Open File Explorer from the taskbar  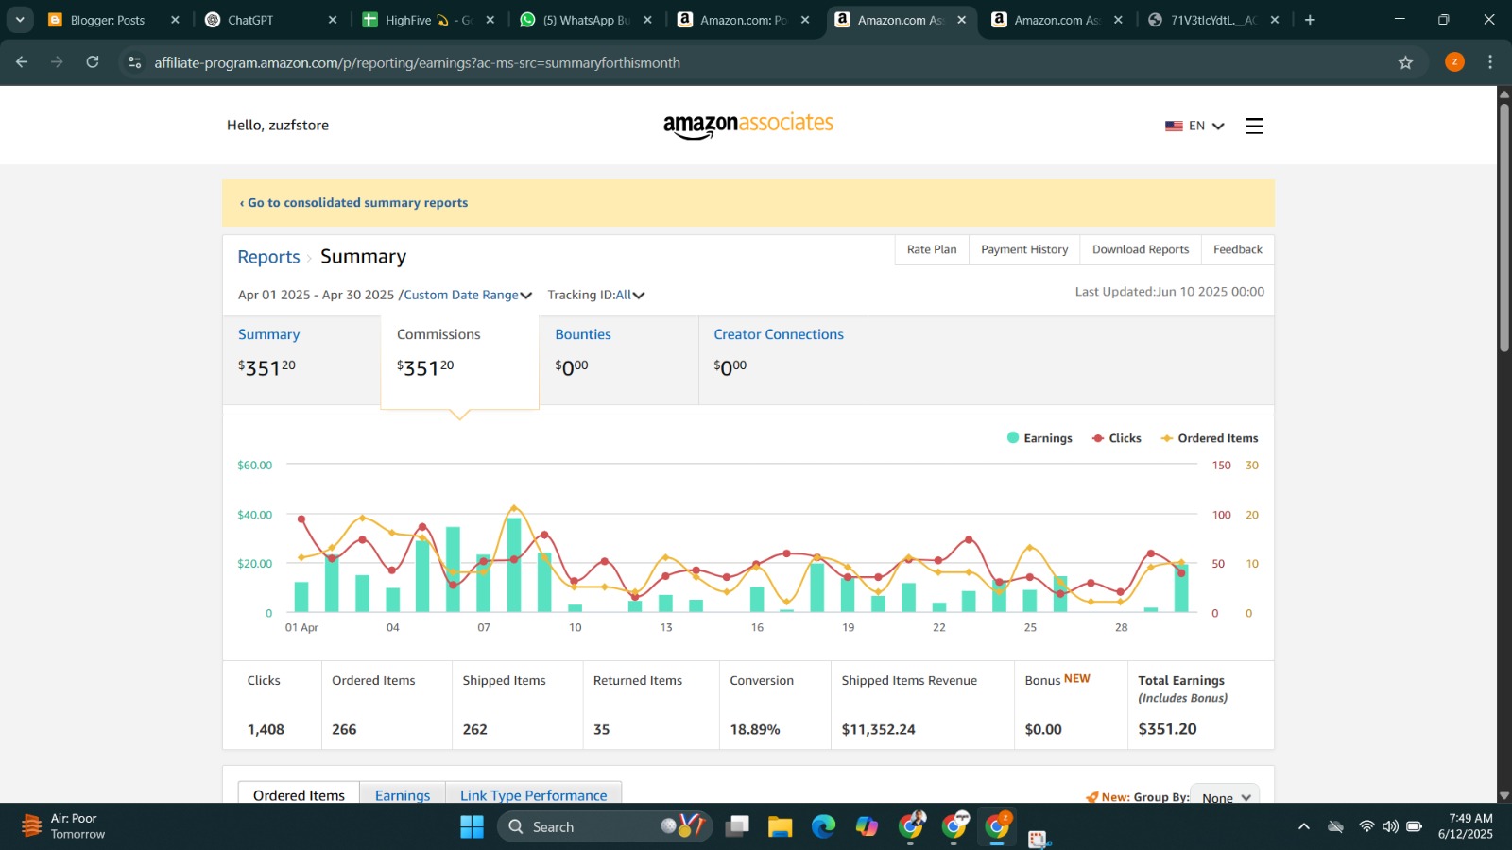[780, 826]
